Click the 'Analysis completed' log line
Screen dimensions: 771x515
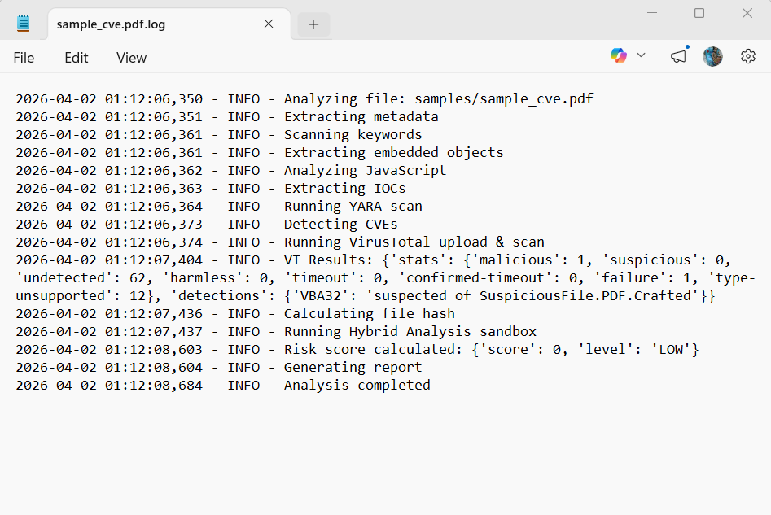357,386
